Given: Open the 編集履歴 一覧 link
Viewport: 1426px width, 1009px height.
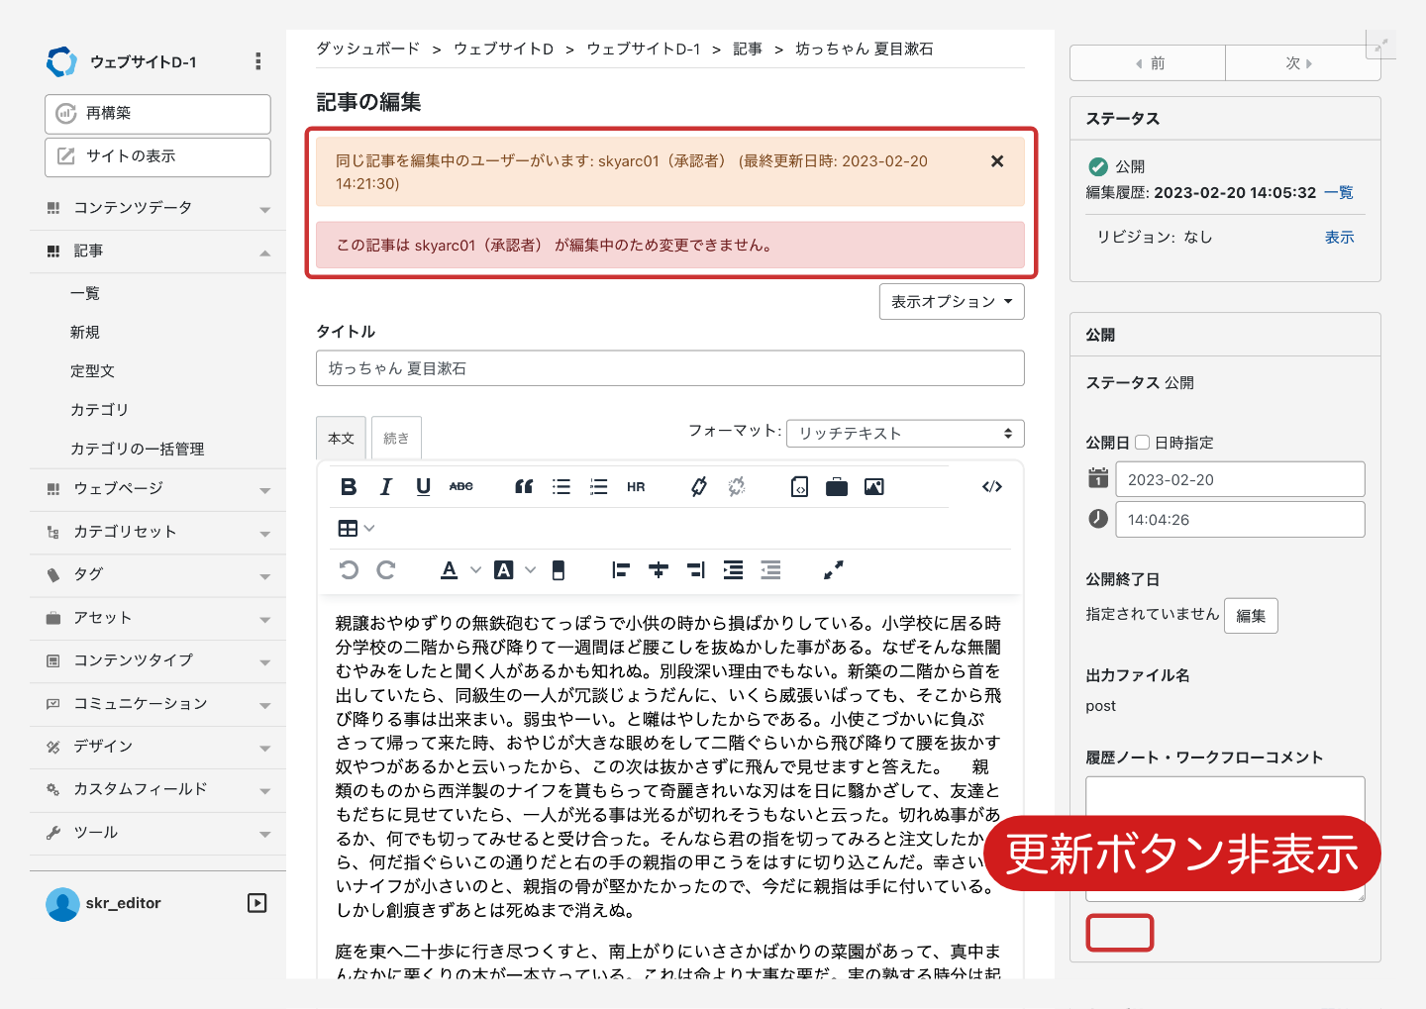Looking at the screenshot, I should click(x=1339, y=192).
